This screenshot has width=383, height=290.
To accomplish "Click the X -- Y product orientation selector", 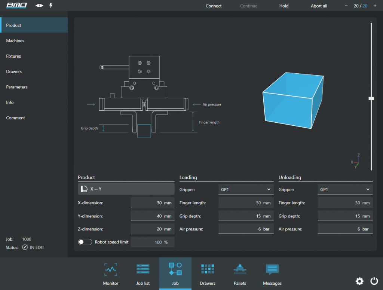I will [x=126, y=189].
